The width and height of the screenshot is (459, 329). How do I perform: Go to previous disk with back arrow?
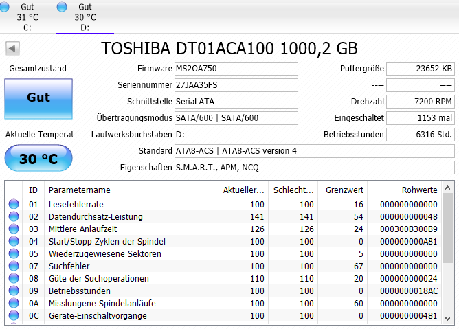coord(12,48)
